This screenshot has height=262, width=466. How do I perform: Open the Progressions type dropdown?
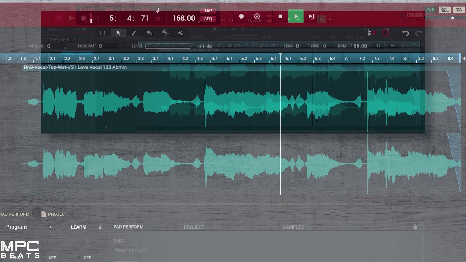coord(131,250)
